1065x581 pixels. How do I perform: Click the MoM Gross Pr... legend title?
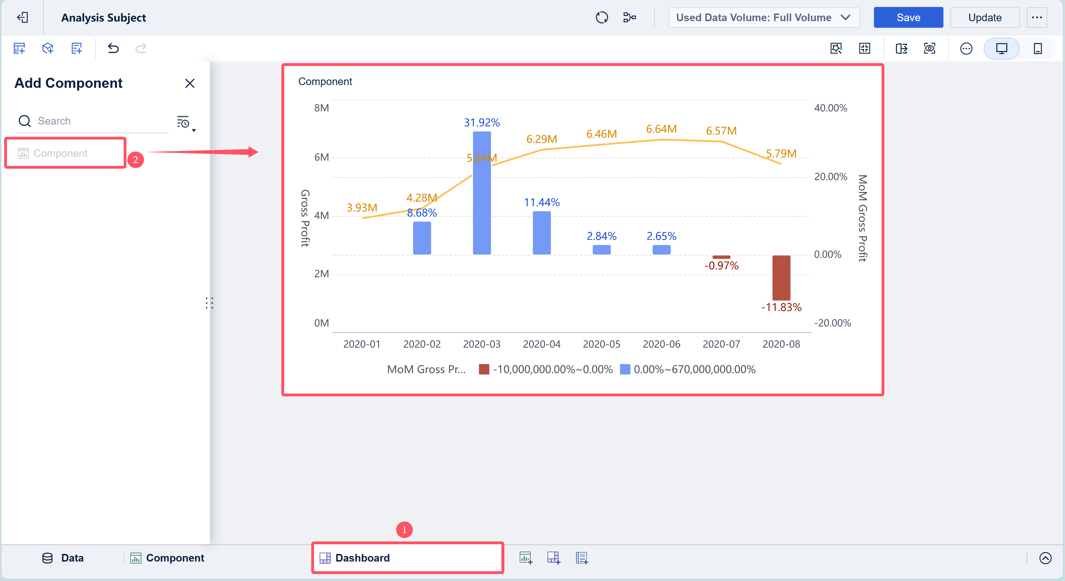coord(426,369)
